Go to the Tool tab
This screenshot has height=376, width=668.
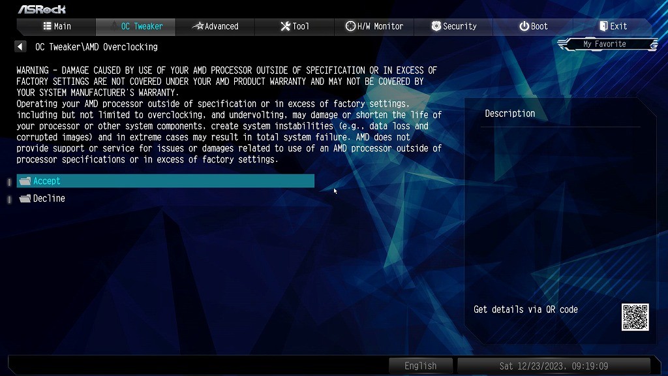pos(294,26)
